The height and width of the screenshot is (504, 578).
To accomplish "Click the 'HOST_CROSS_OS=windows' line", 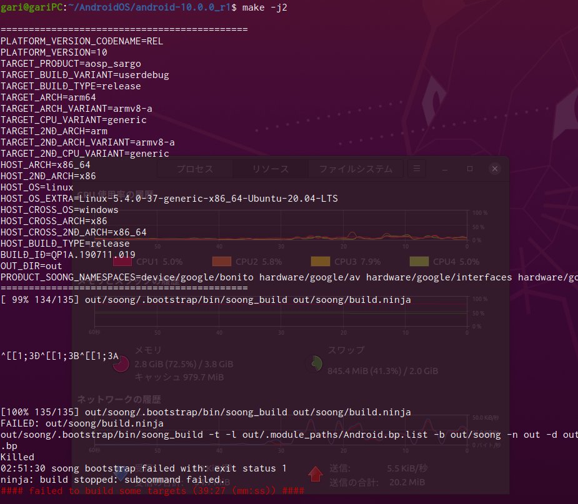I will tap(59, 210).
